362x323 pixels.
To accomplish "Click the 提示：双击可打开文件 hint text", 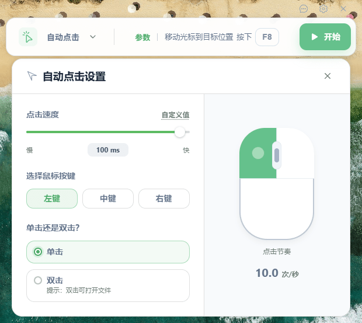I will (x=79, y=290).
